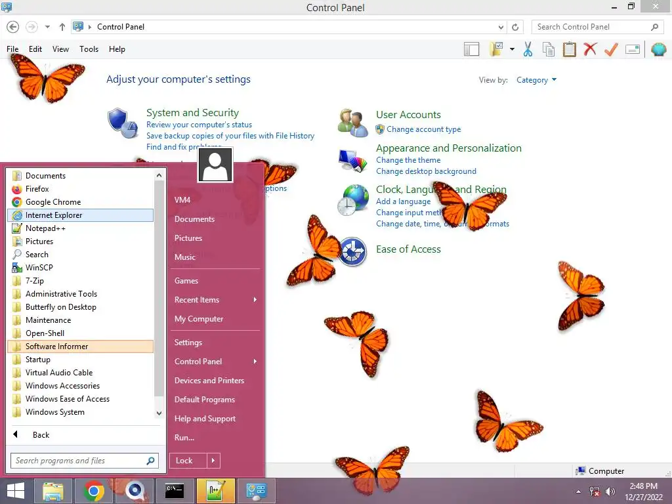Expand the Butterfly on Desktop folder

[x=81, y=307]
